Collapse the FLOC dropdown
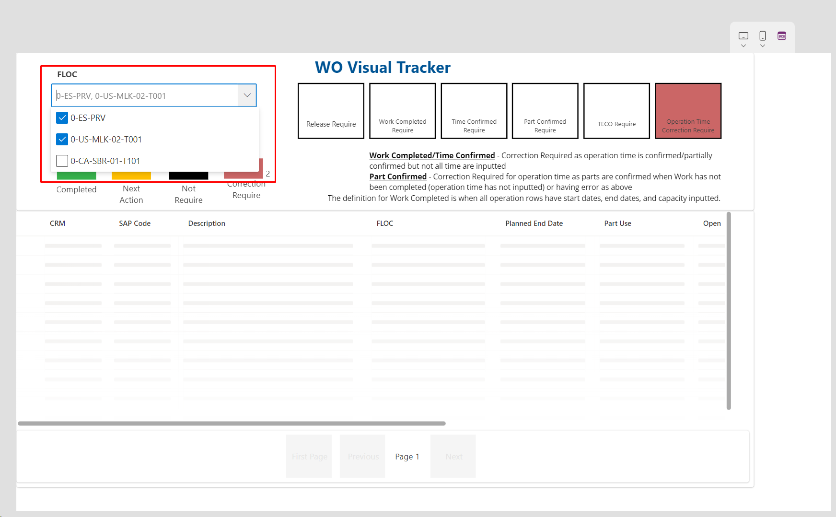The width and height of the screenshot is (836, 517). (247, 95)
